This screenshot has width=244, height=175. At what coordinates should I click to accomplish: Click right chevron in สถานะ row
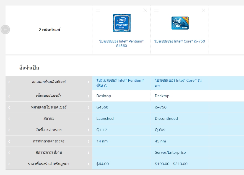point(89,119)
